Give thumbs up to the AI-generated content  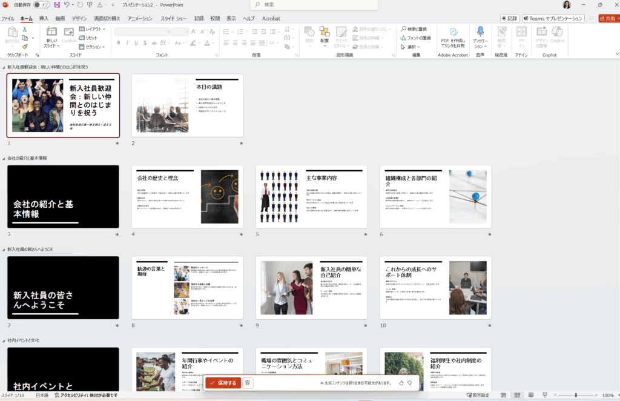[x=401, y=383]
